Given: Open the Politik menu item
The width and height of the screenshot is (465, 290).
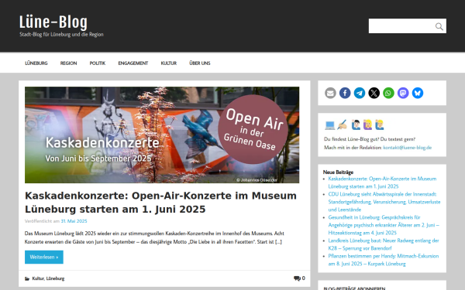Looking at the screenshot, I should click(98, 63).
